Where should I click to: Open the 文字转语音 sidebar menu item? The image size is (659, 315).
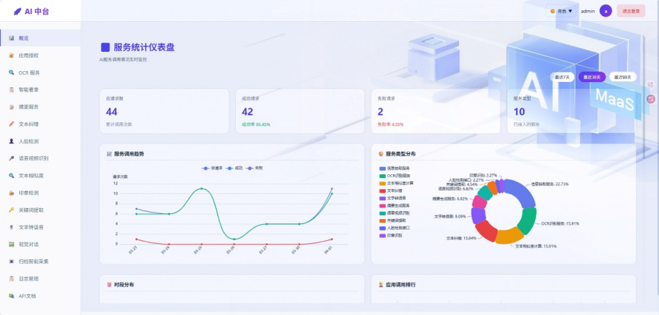[x=40, y=227]
